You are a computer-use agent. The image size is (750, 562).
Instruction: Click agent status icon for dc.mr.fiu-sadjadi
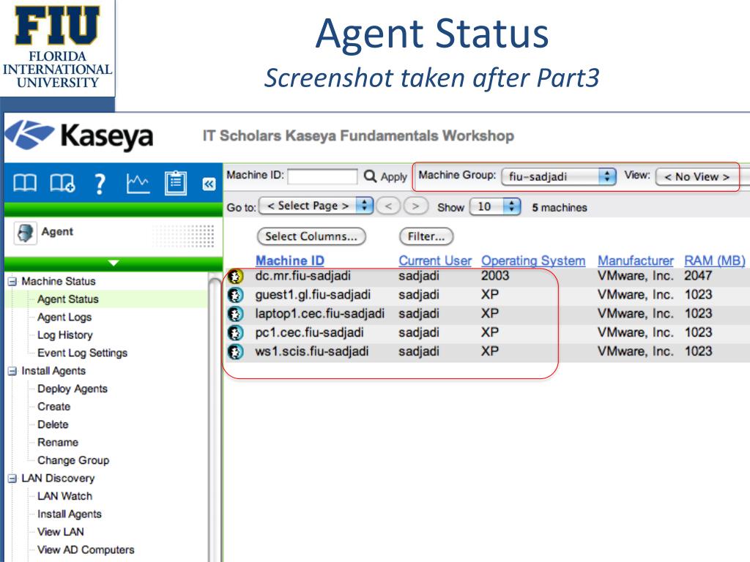[x=235, y=276]
